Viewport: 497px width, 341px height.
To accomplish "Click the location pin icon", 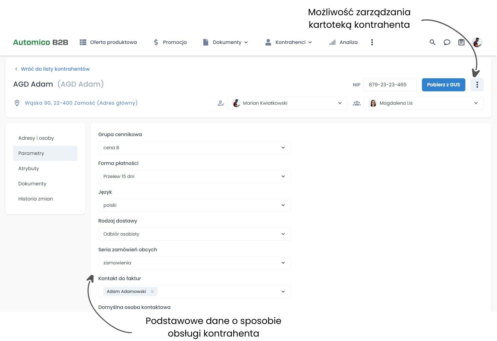I will tap(17, 103).
